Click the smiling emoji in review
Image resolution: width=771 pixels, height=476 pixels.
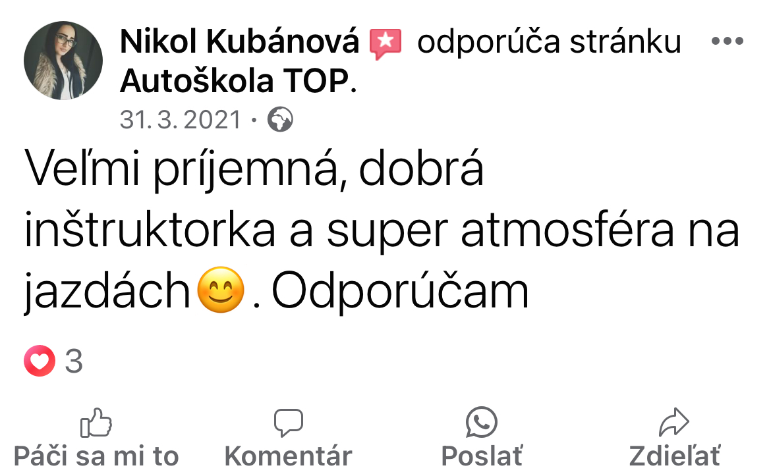221,290
